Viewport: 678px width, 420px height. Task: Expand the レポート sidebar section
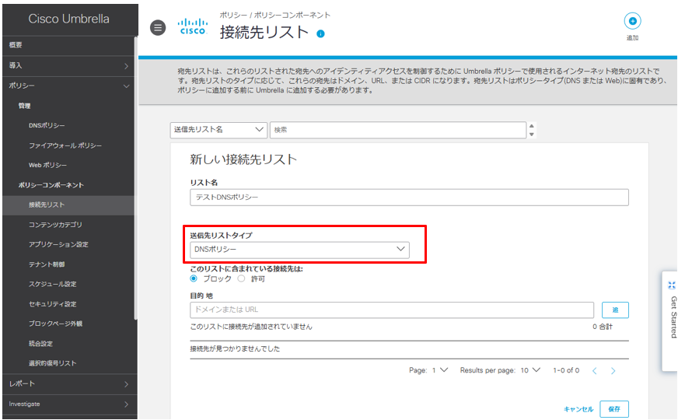69,383
